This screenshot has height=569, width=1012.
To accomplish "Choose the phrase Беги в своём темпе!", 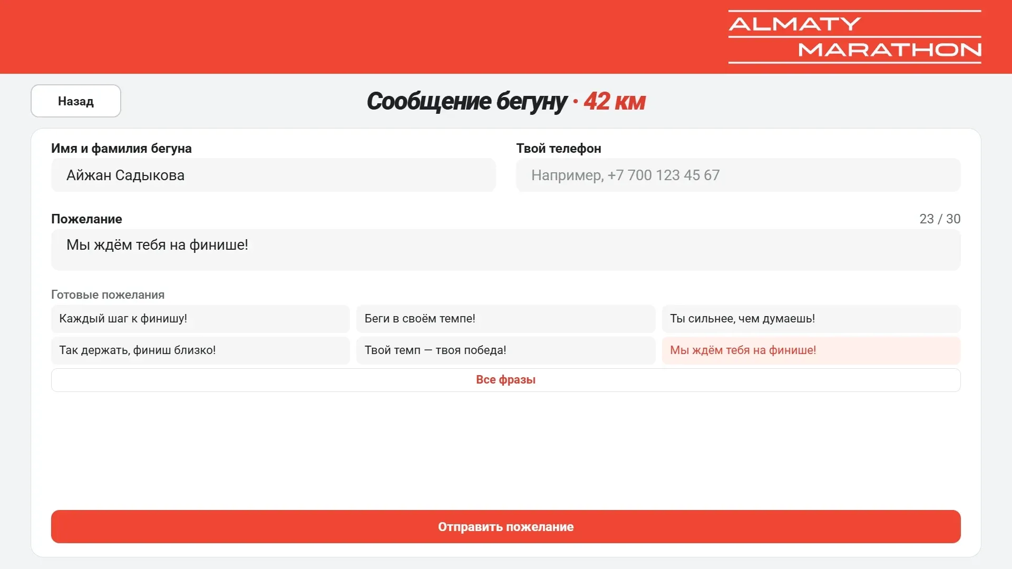I will tap(505, 319).
